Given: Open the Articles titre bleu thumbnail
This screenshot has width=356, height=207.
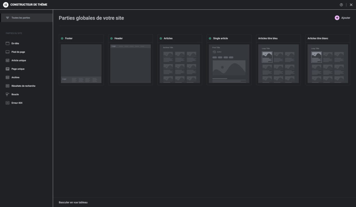Looking at the screenshot, I should [x=278, y=64].
